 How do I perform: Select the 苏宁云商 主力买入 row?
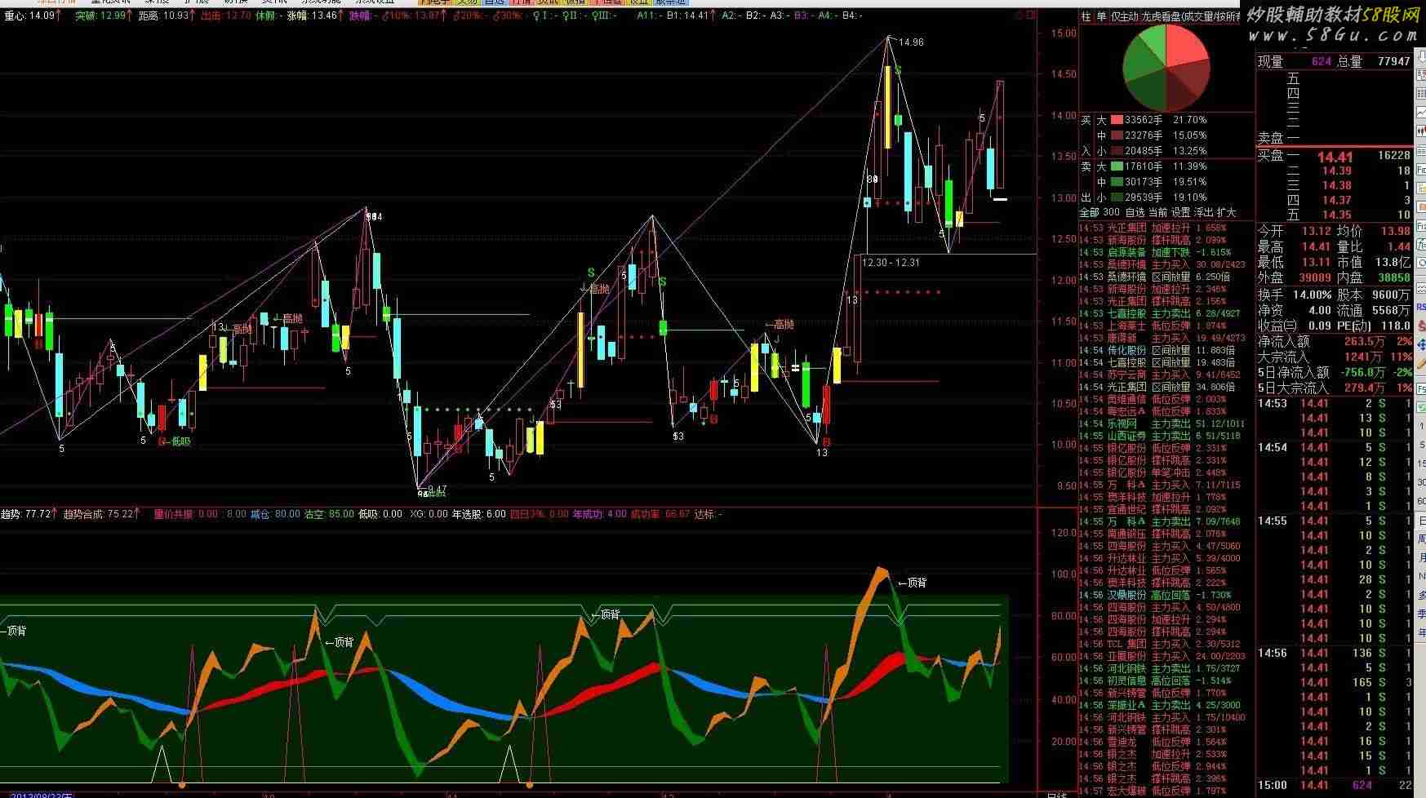pos(1166,375)
